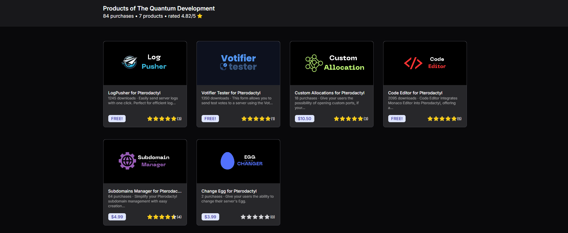Click the 'Products of The Quantum Development' heading
Viewport: 568px width, 233px height.
(x=159, y=8)
